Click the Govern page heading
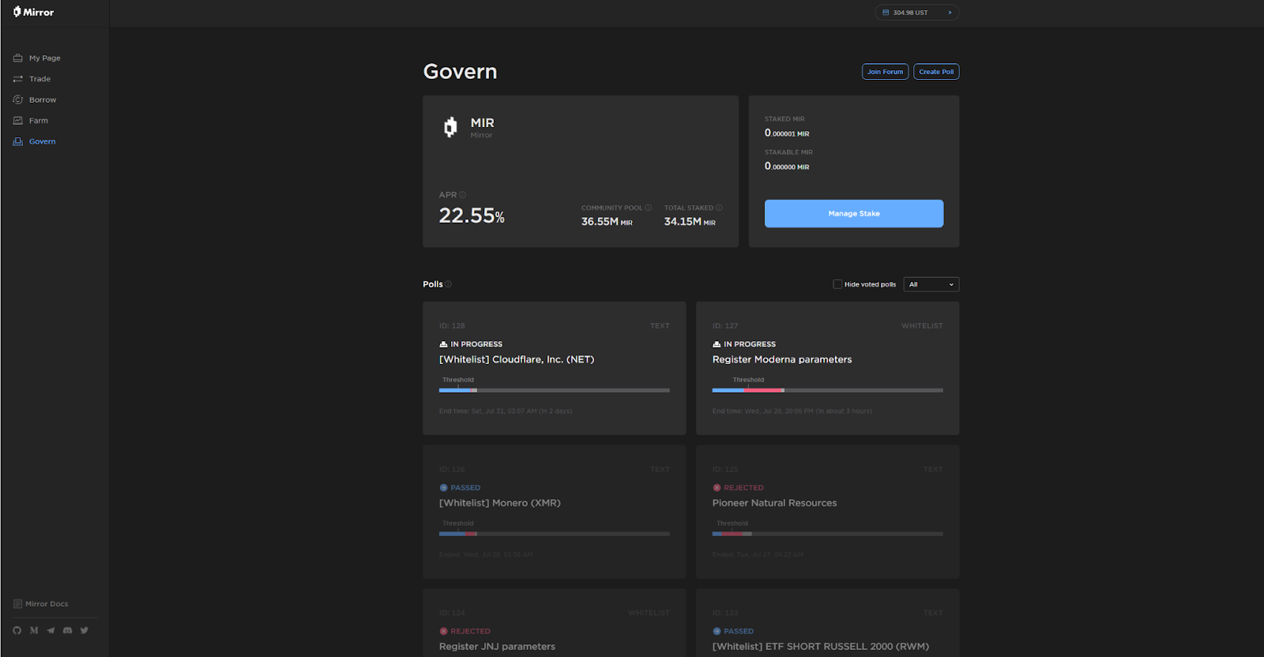 point(460,72)
